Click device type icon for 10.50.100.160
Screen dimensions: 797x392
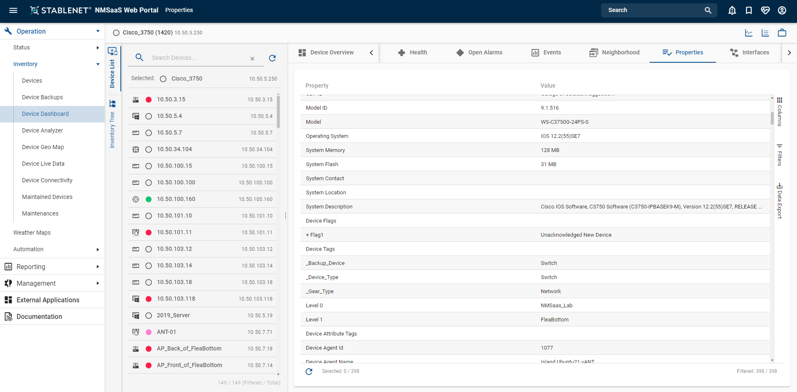point(136,199)
